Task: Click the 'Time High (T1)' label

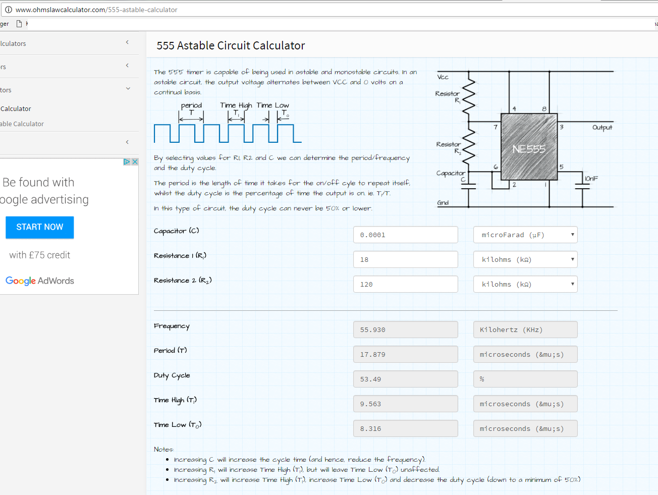Action: [175, 400]
